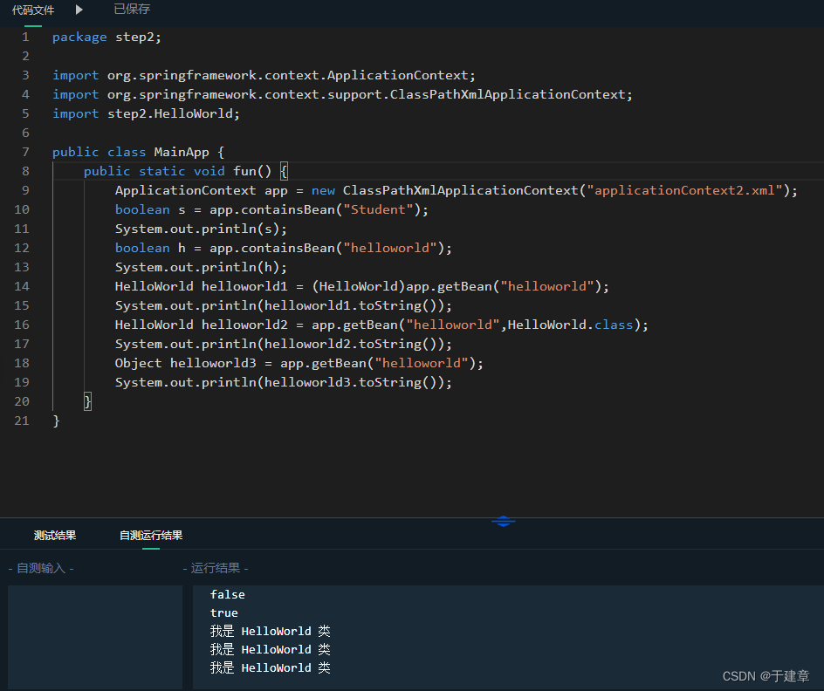Click the blue divider arrows to resize panel
The image size is (824, 691).
[504, 521]
